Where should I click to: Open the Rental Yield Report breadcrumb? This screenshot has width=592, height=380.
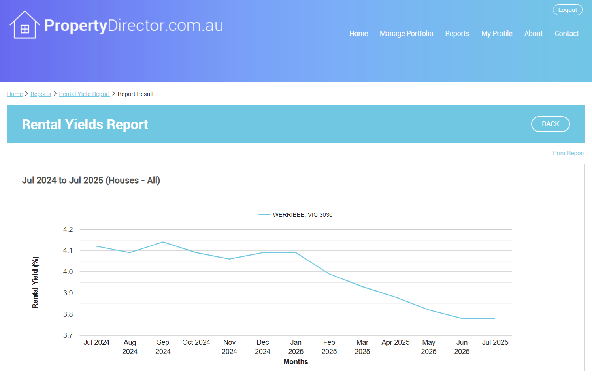(84, 94)
